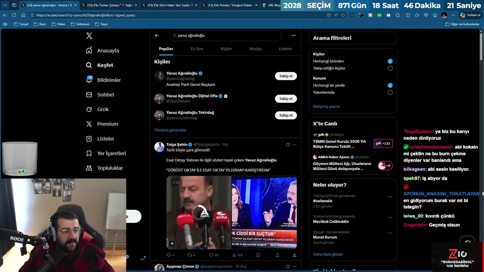Open the X logo home link
The width and height of the screenshot is (484, 272).
89,36
